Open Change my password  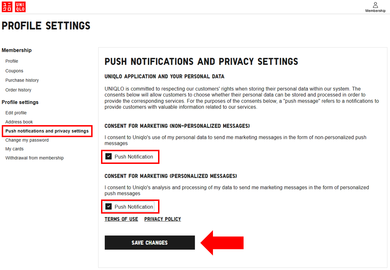pos(27,140)
